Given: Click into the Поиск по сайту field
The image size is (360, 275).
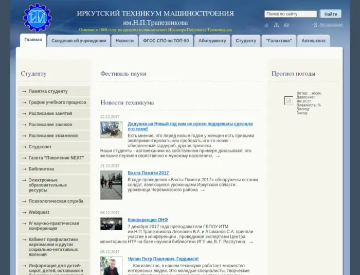Looking at the screenshot, I should pyautogui.click(x=290, y=14).
